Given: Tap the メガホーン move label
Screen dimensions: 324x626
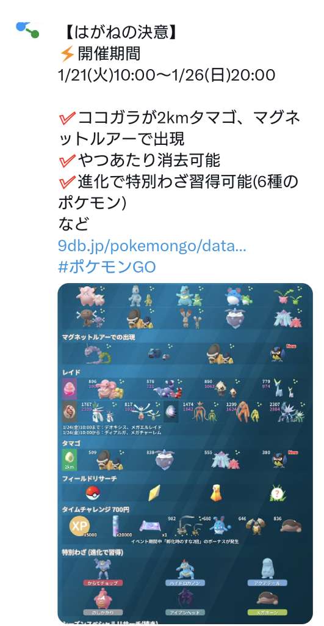Looking at the screenshot, I should (267, 613).
